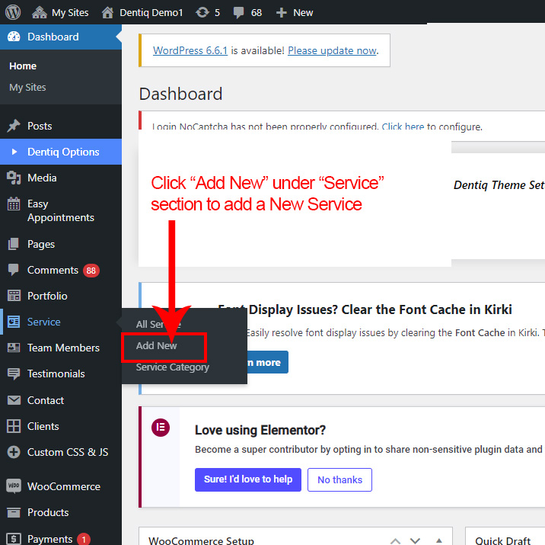Click the WordPress 6.6.1 link
545x545 pixels.
pos(190,50)
